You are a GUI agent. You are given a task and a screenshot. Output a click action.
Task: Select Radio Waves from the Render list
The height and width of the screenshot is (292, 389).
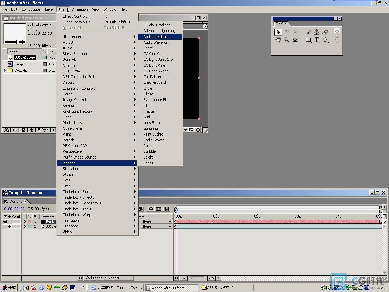(x=160, y=140)
